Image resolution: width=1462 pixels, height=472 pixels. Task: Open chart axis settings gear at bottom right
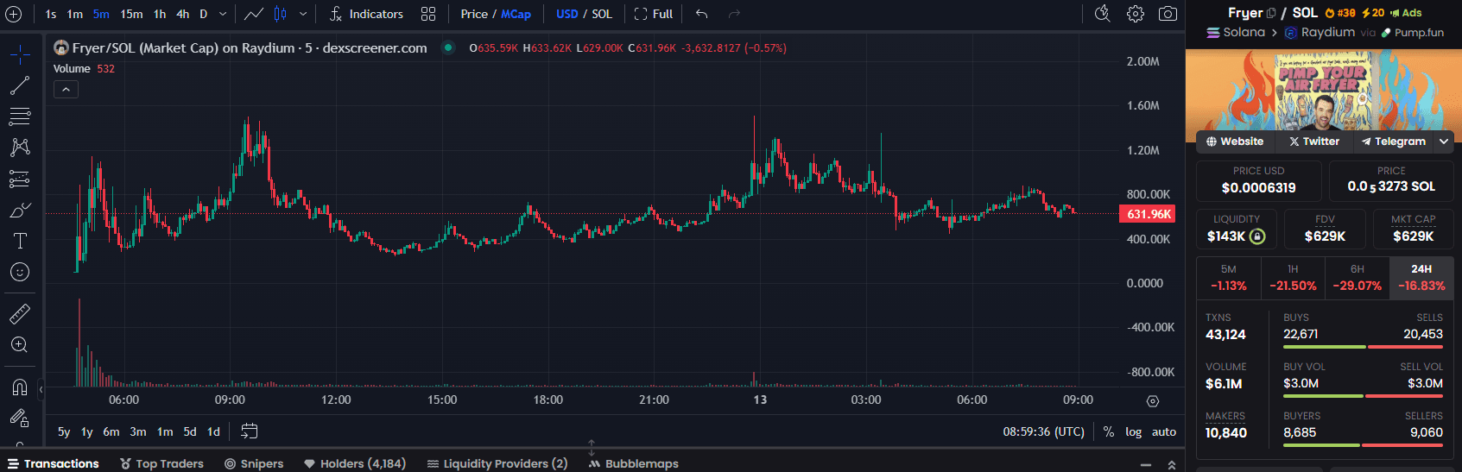(x=1152, y=400)
